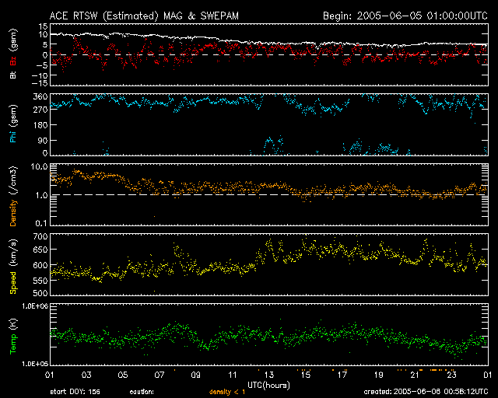The height and width of the screenshot is (398, 498).
Task: Click the '07' hour label on the time axis
Action: click(x=160, y=375)
